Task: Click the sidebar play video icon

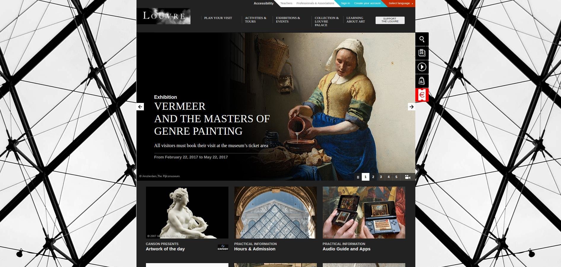Action: click(422, 67)
